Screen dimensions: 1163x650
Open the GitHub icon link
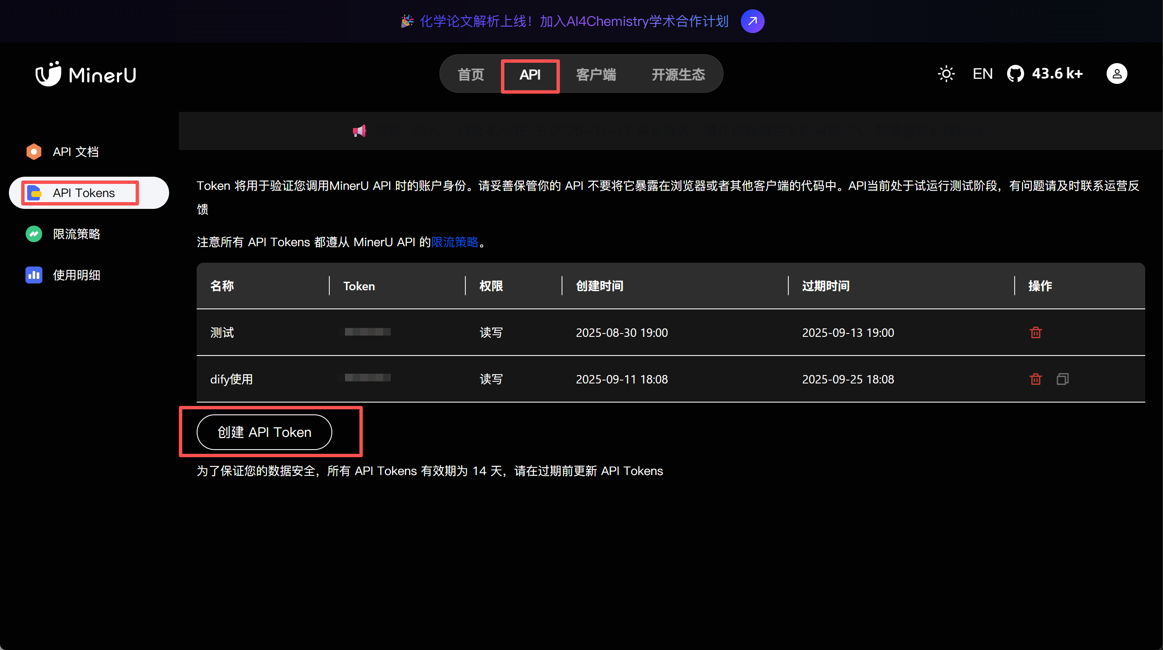pyautogui.click(x=1016, y=74)
